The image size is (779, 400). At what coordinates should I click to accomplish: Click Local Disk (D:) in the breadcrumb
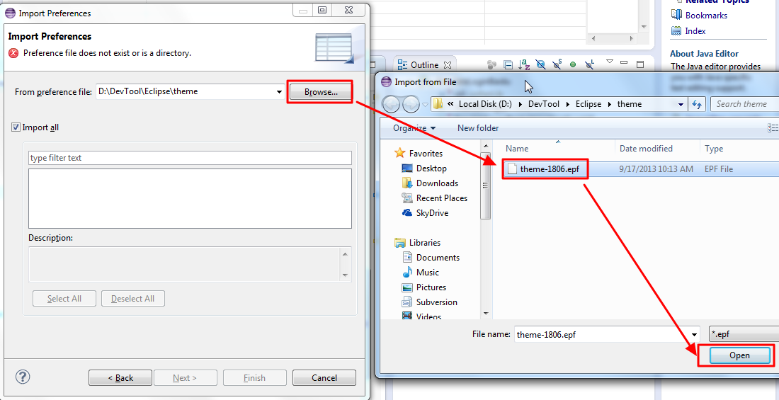[x=487, y=104]
